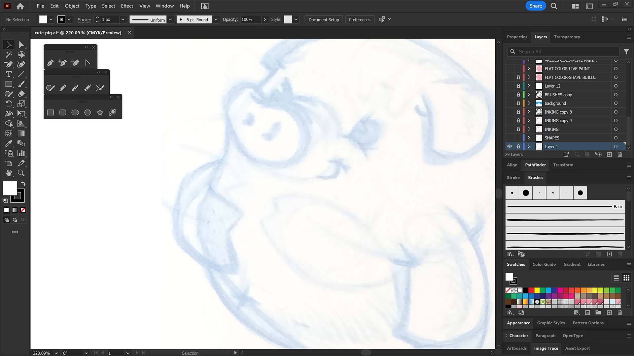Switch swatches to list view
The height and width of the screenshot is (356, 634).
(x=616, y=278)
